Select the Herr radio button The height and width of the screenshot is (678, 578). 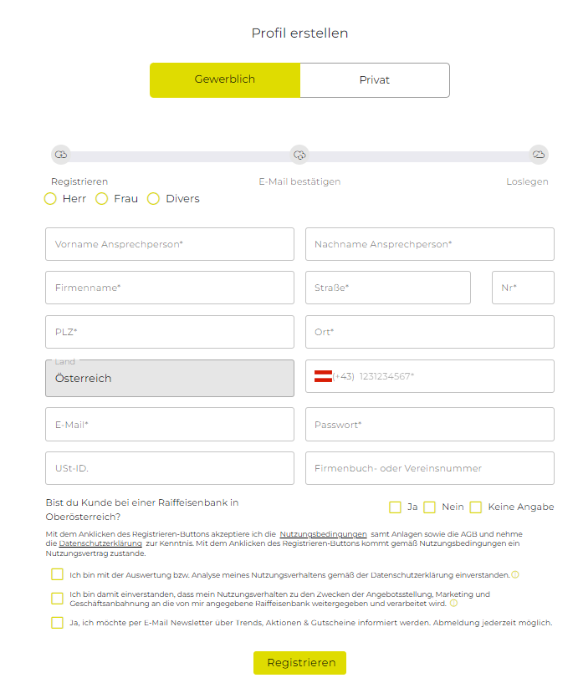tap(50, 199)
